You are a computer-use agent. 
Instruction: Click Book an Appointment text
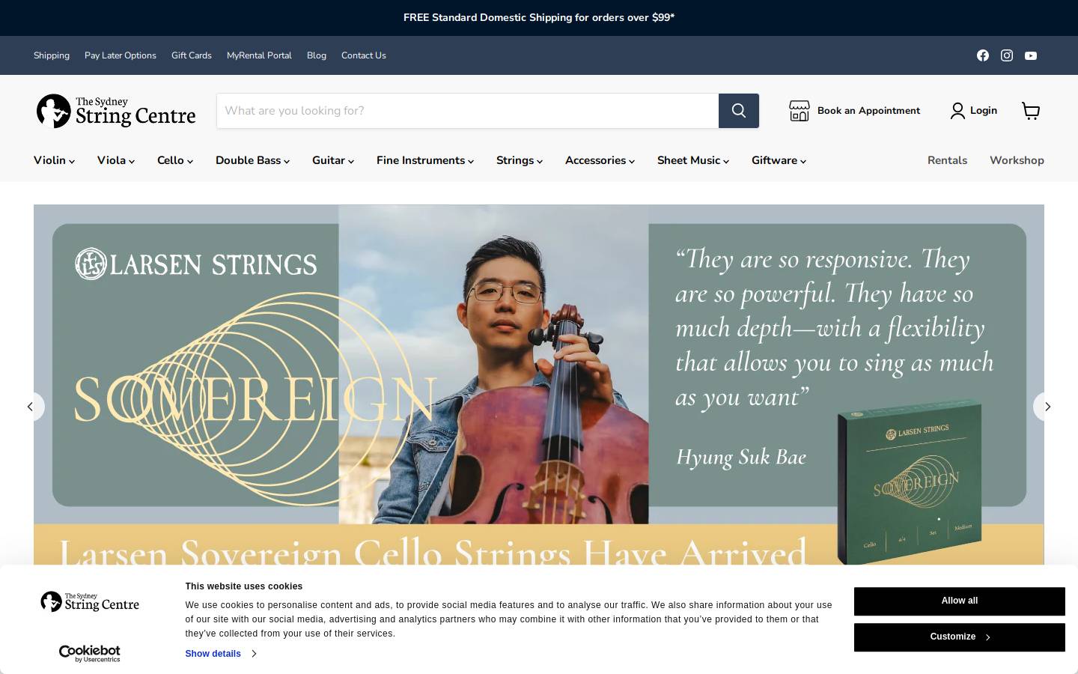coord(868,111)
